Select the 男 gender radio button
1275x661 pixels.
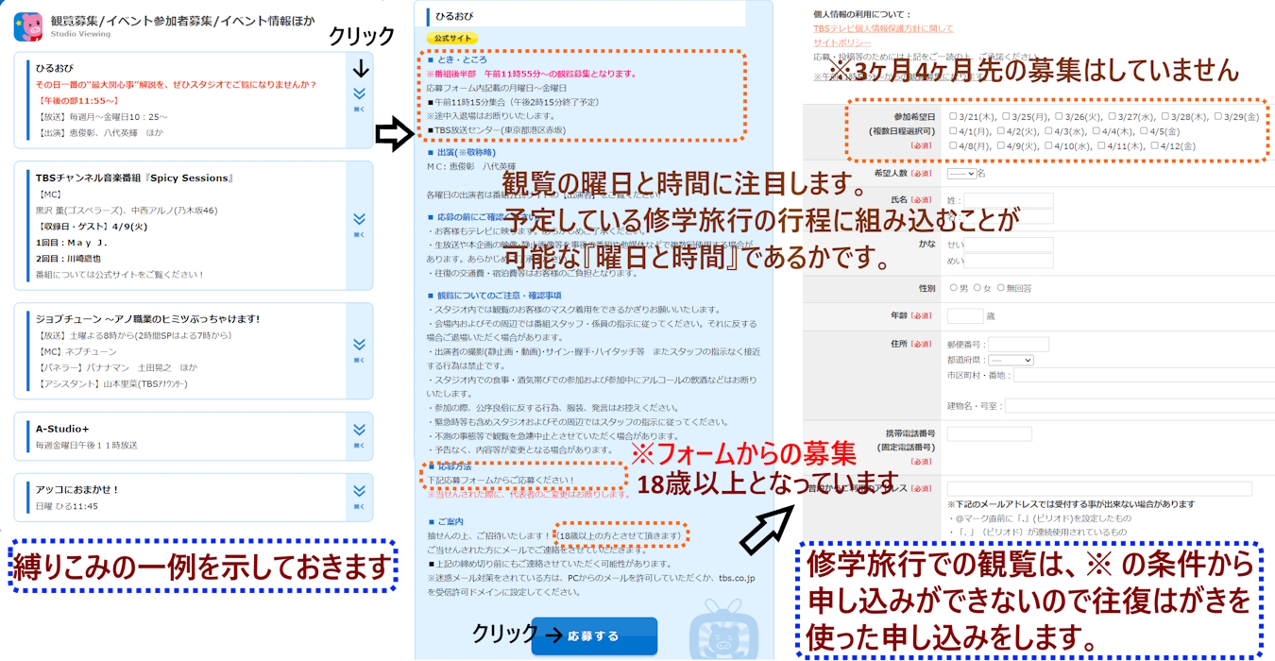tap(953, 288)
